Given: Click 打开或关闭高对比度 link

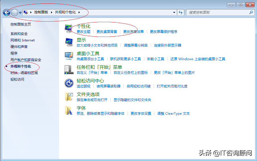Looking at the screenshot, I should click(172, 86).
